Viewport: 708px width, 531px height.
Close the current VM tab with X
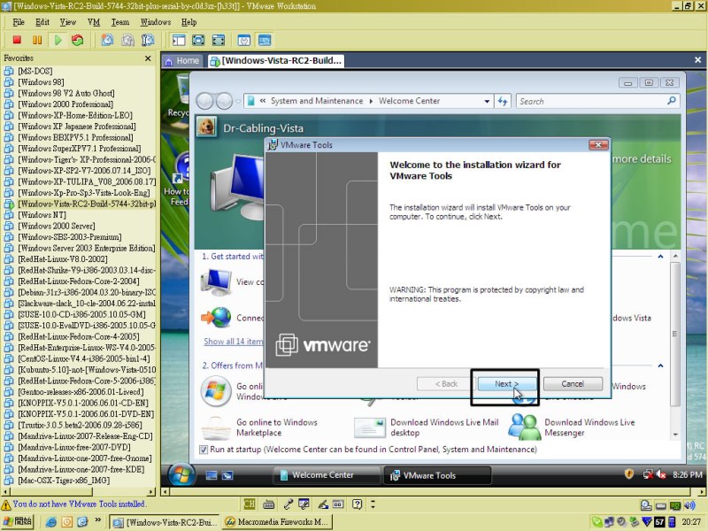697,59
